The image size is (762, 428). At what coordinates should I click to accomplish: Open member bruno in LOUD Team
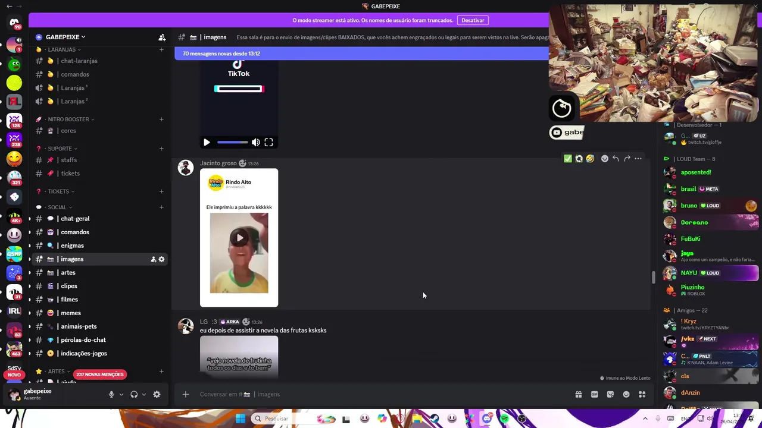710,206
